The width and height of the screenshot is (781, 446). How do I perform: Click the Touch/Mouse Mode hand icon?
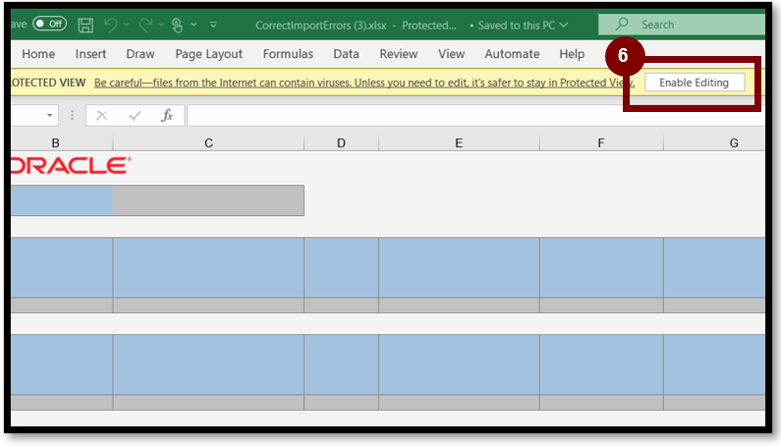click(177, 25)
